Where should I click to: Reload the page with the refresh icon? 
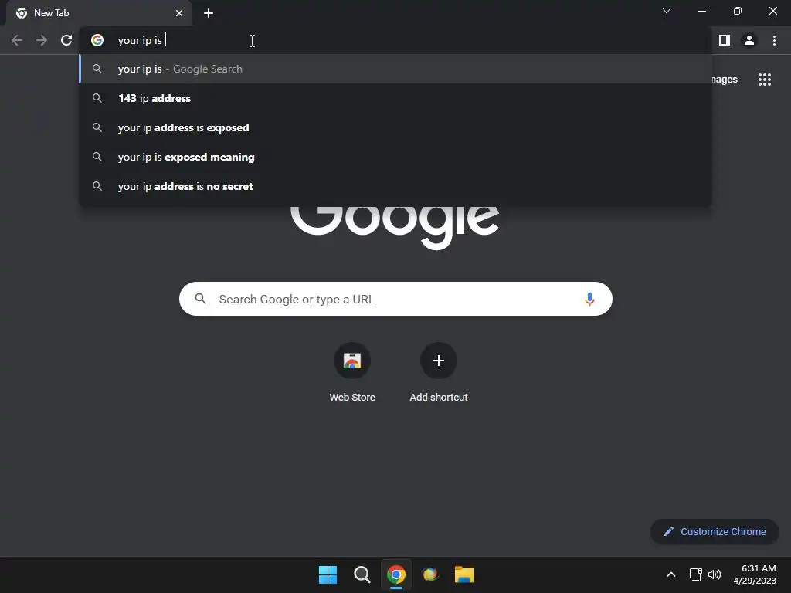coord(66,40)
